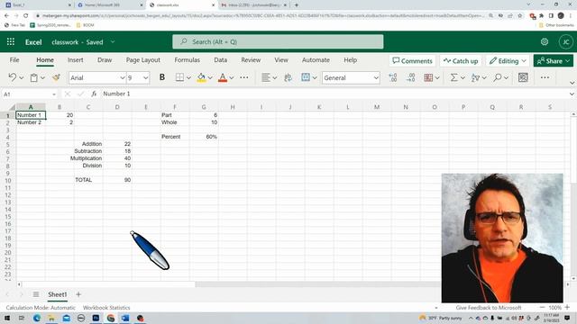Click Workbook Statistics

106,308
